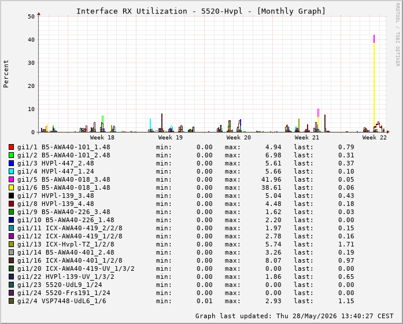Click legend label gi1/14 B5-AWA40-401_2.48
Image resolution: width=403 pixels, height=324 pixels.
pyautogui.click(x=66, y=252)
